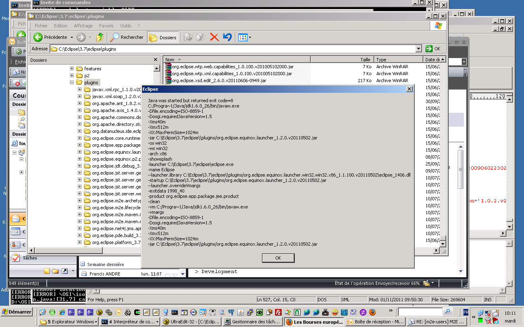Click OK in the Eclipse error dialog
The height and width of the screenshot is (327, 524).
278,258
